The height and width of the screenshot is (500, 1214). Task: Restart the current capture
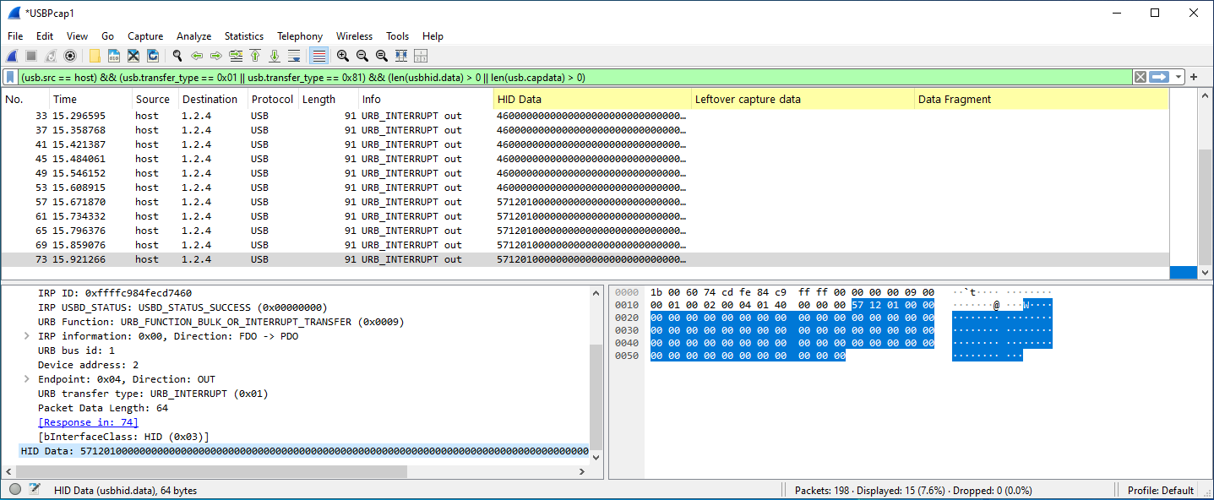point(51,56)
